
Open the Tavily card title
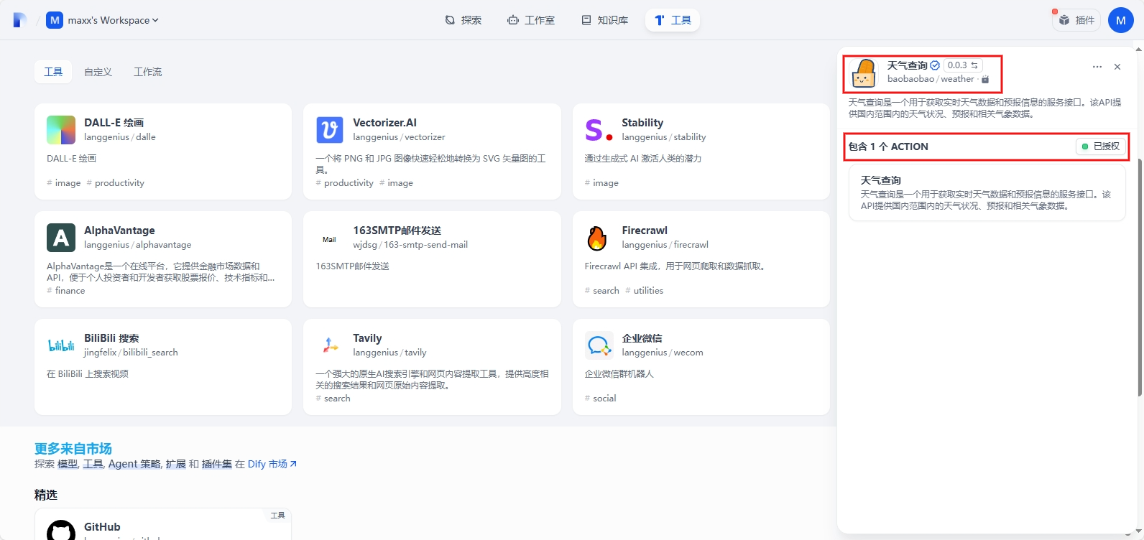point(367,338)
